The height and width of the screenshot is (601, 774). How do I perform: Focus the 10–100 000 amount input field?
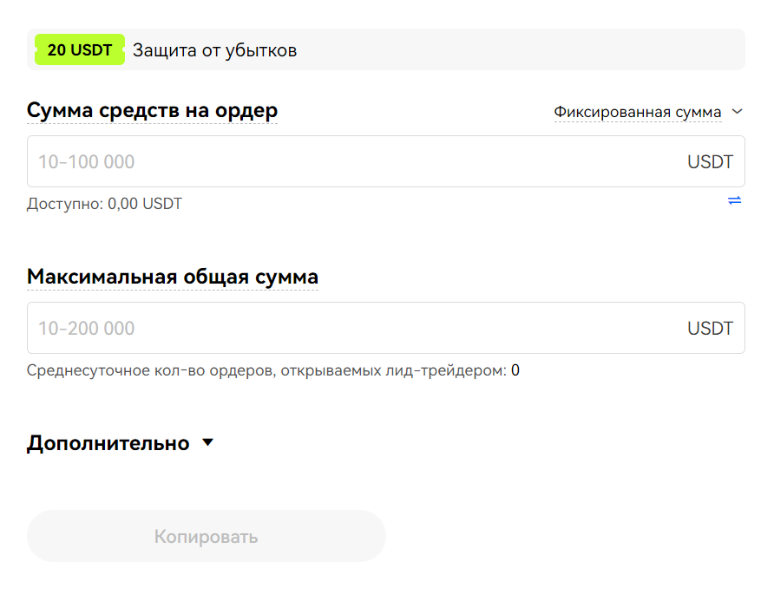click(347, 161)
